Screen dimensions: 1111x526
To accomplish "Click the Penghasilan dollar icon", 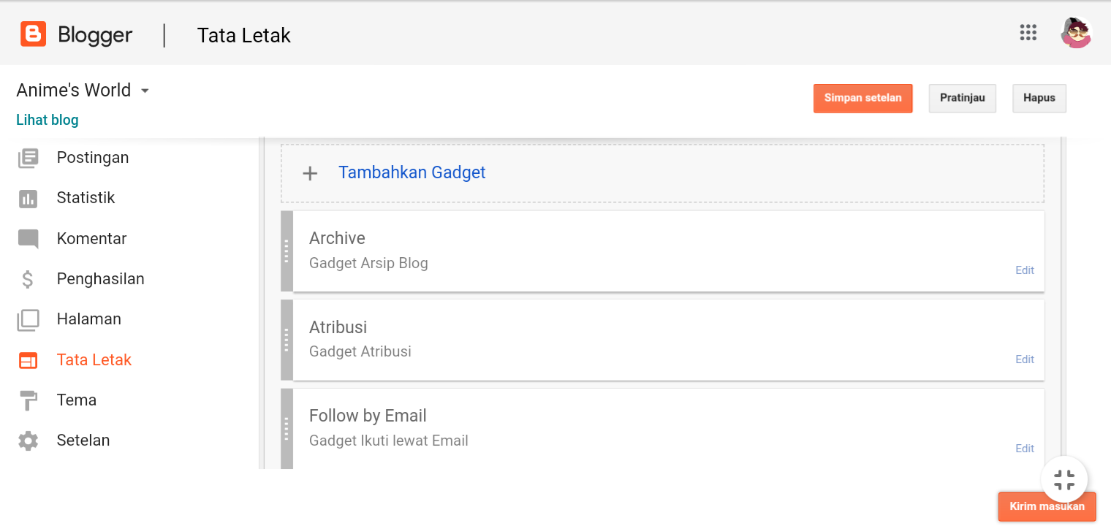I will 29,279.
